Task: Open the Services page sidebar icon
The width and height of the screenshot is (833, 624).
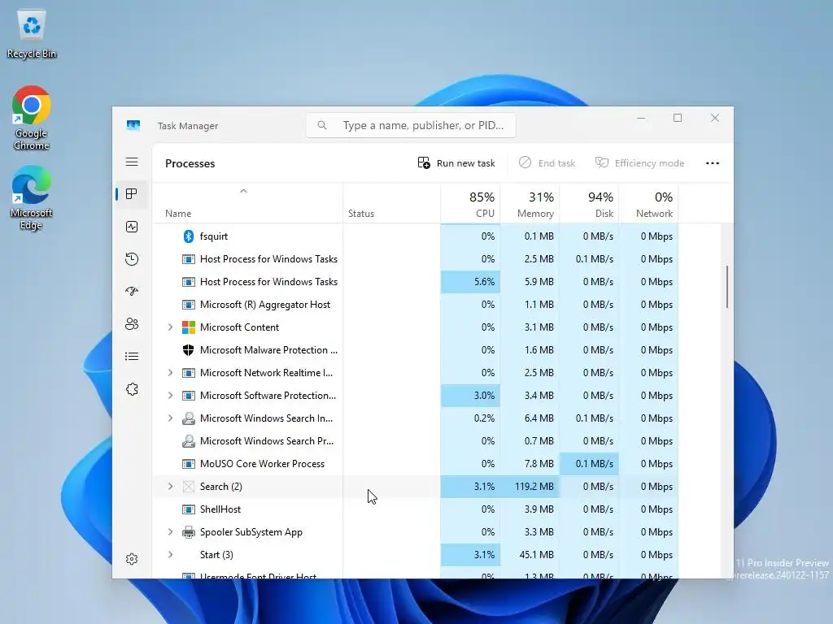Action: click(132, 389)
